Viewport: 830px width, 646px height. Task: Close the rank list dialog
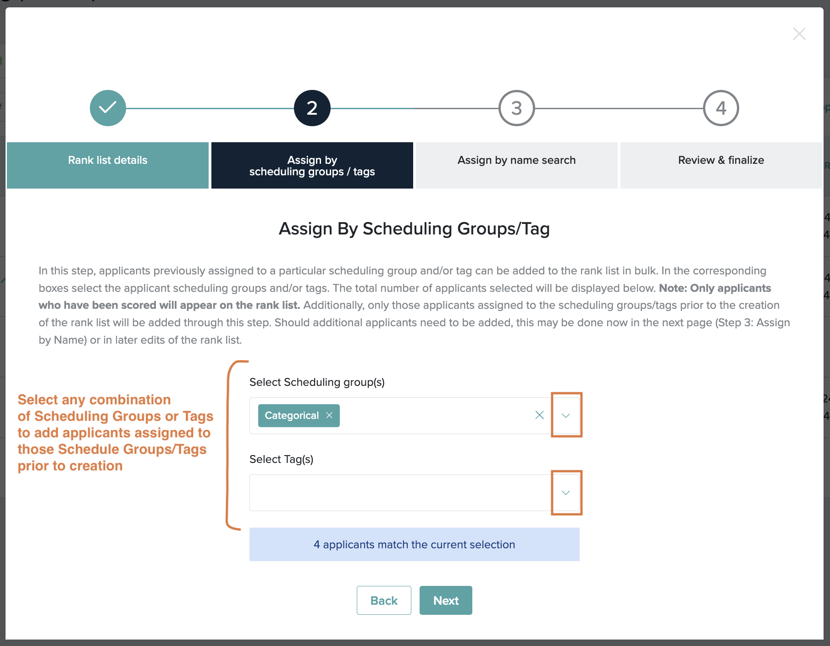[799, 33]
